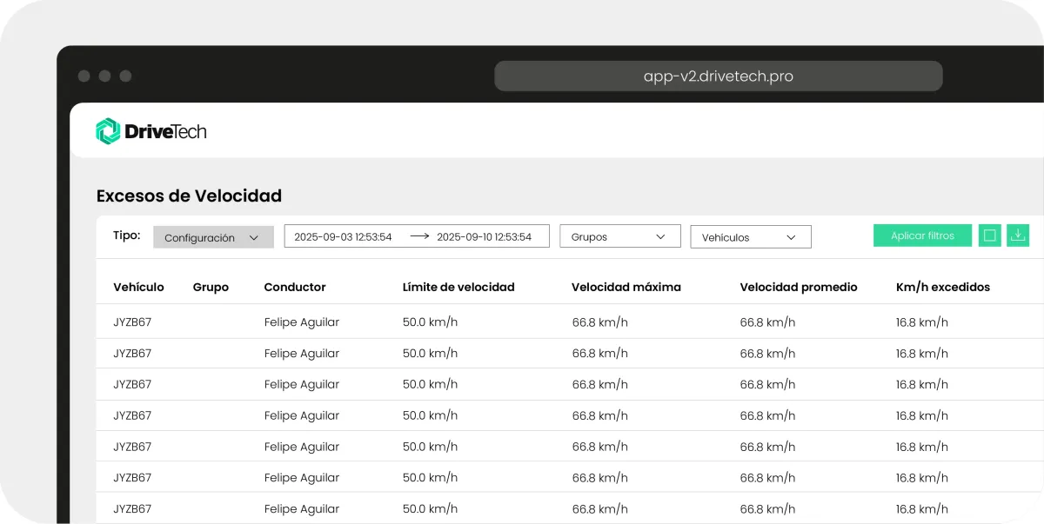The width and height of the screenshot is (1044, 524).
Task: Open the Configuración type dropdown
Action: click(x=213, y=237)
